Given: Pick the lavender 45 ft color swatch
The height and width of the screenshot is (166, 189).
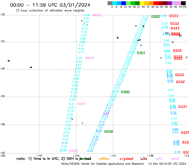Looking at the screenshot, I should point(174,3).
